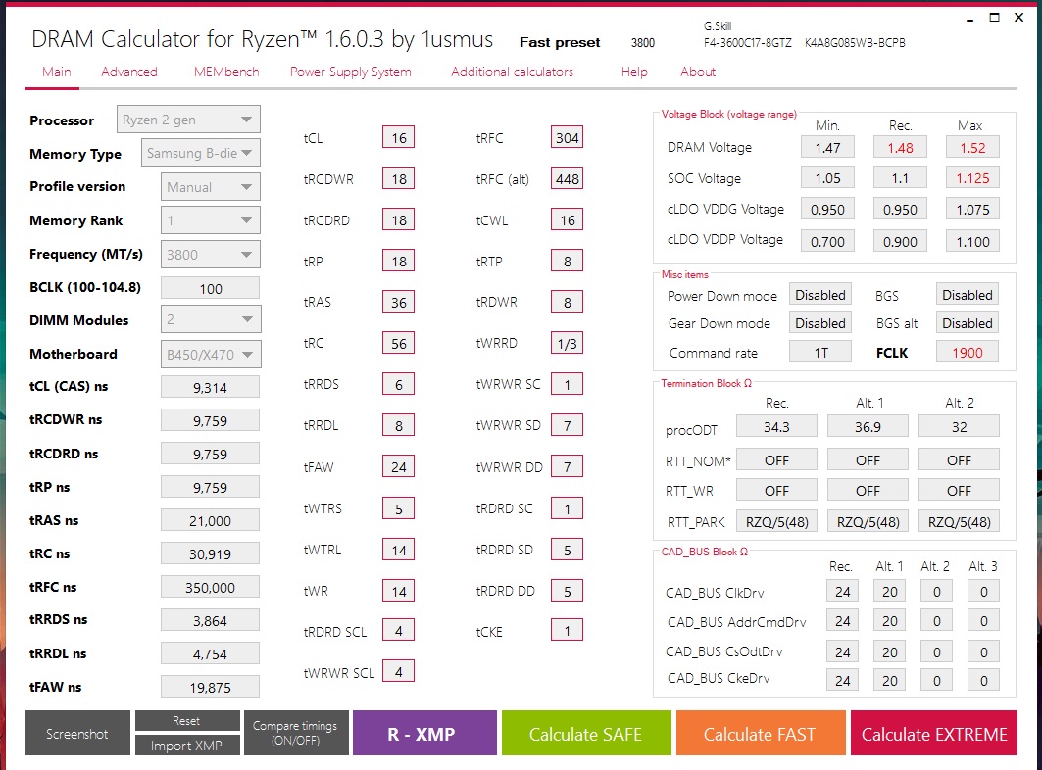Click the tRFC value field 304
The height and width of the screenshot is (770, 1042).
(x=567, y=137)
